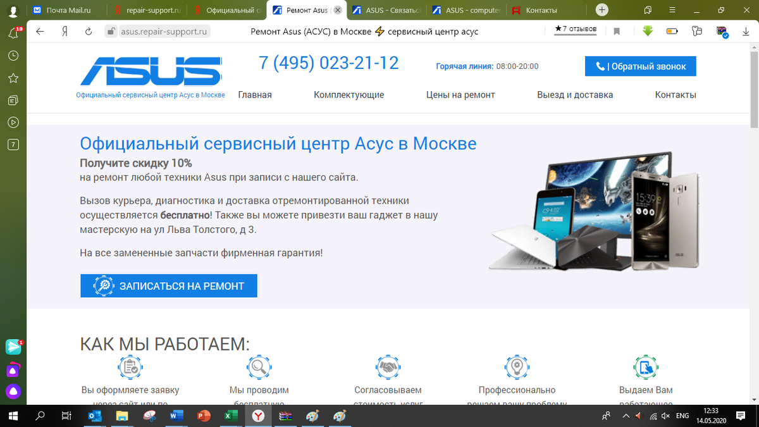Launch Paint from the taskbar
This screenshot has width=759, height=427.
pos(312,416)
